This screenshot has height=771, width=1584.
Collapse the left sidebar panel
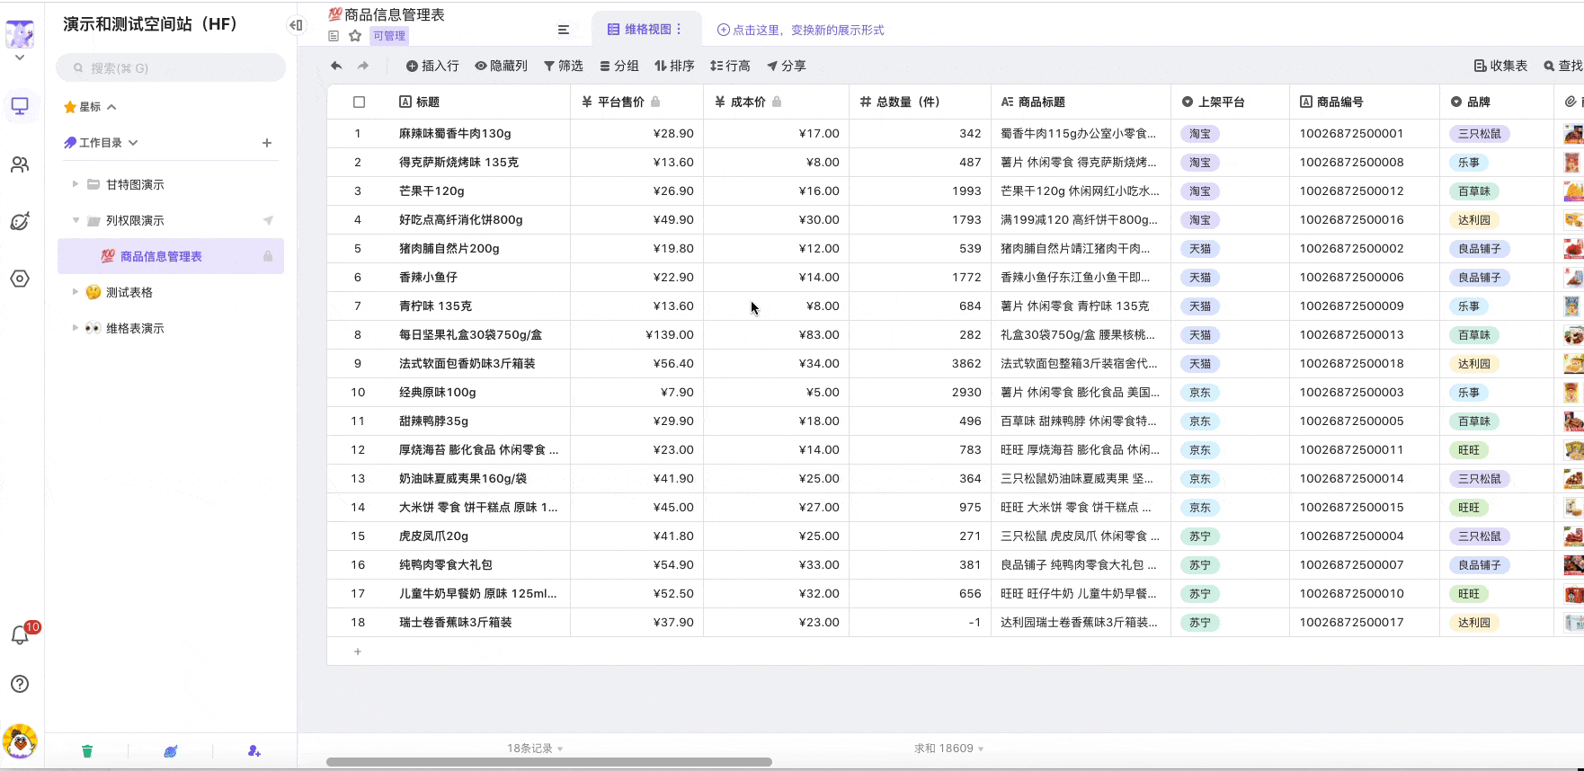(x=296, y=25)
